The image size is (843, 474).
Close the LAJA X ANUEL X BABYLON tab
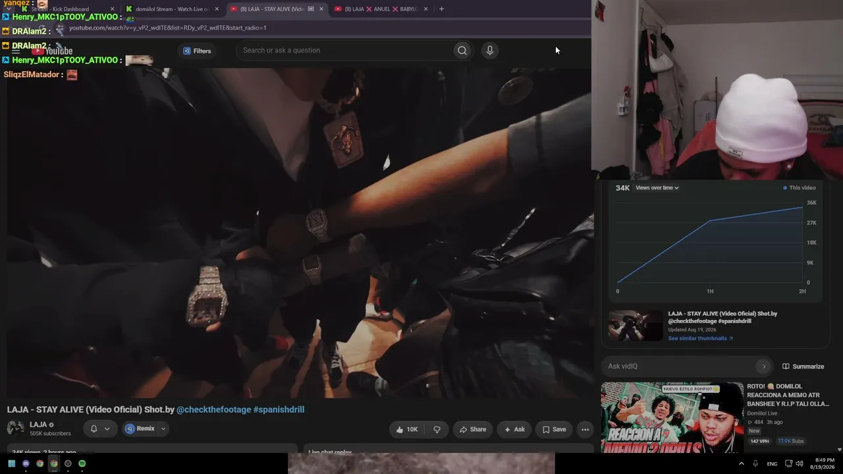(426, 9)
